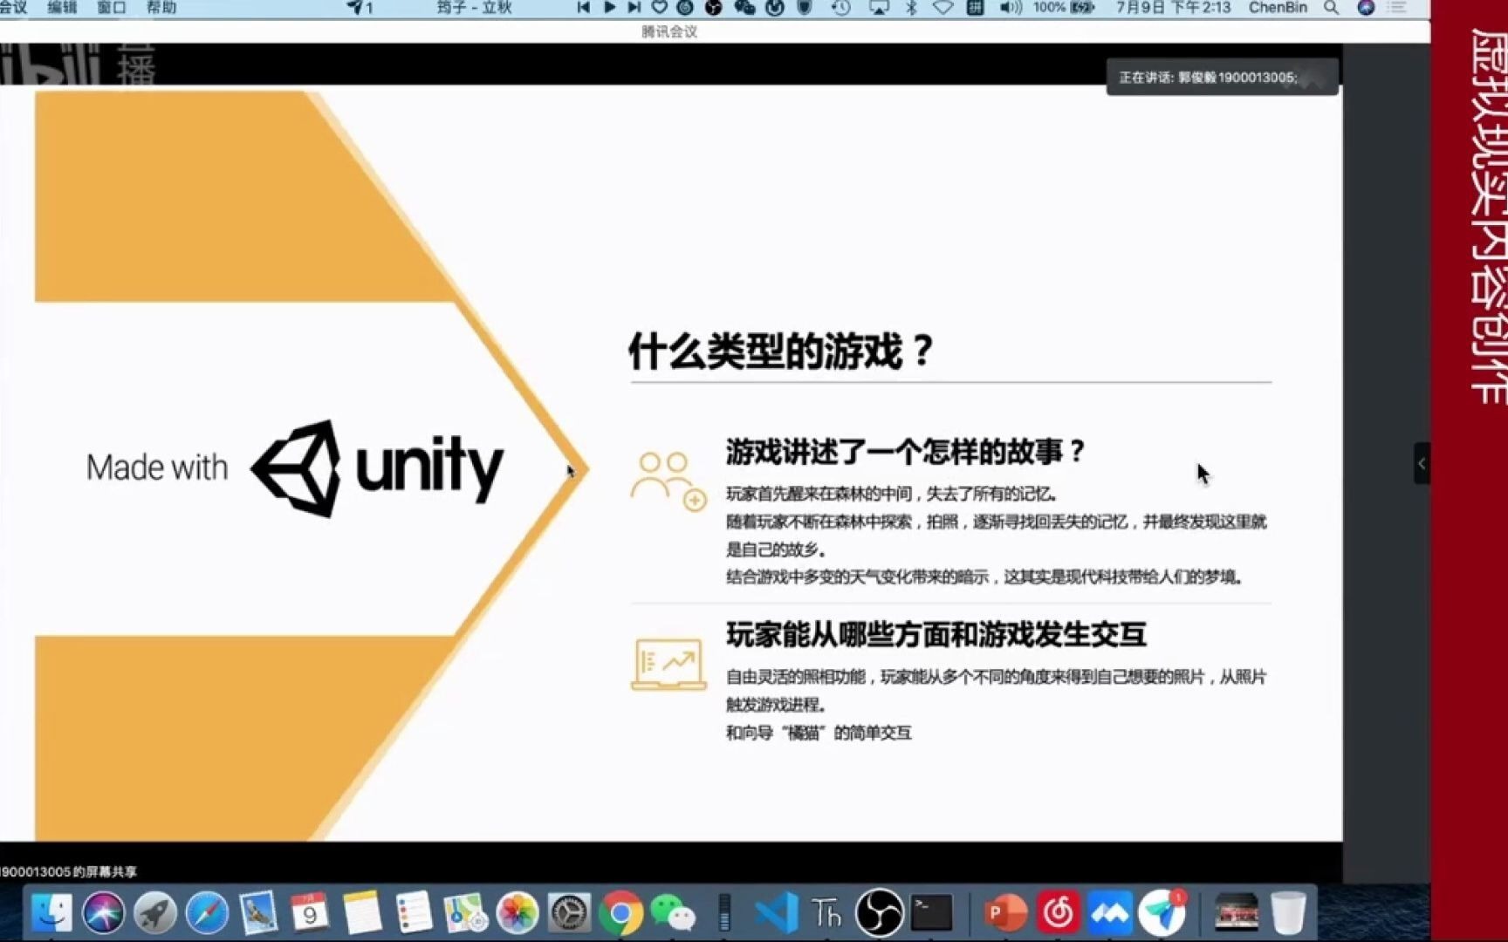Open System Preferences gear icon
Screen dimensions: 1508x942
coord(569,913)
